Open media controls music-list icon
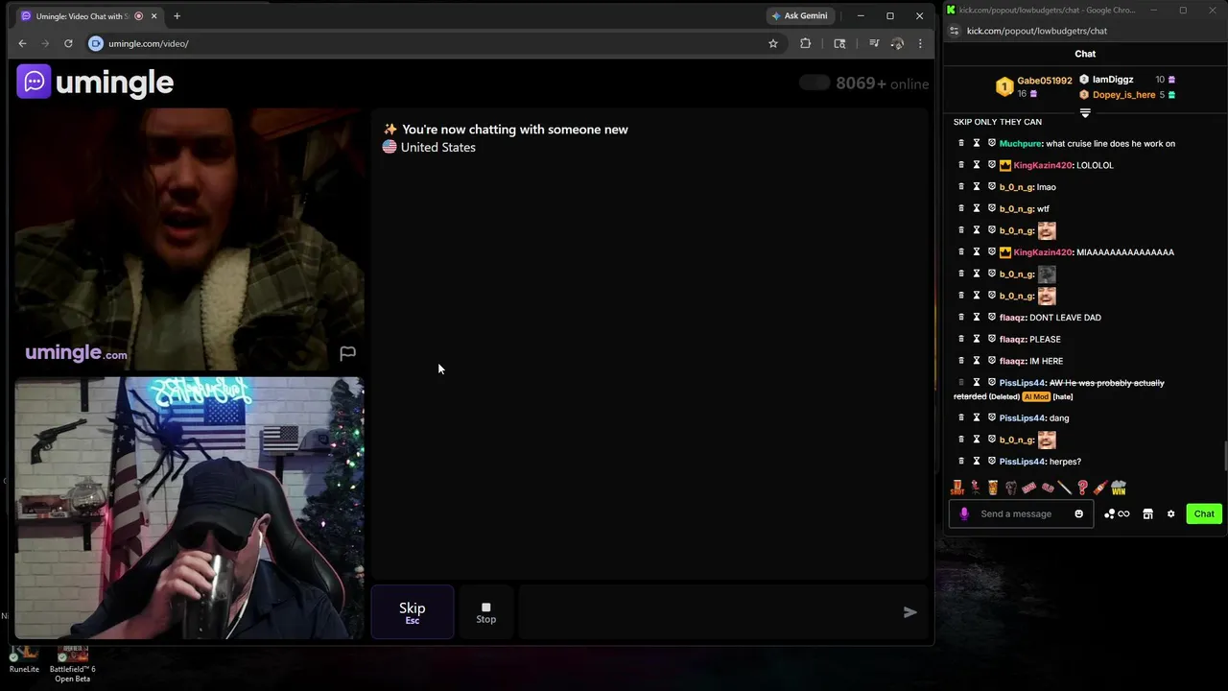Image resolution: width=1228 pixels, height=691 pixels. [874, 43]
